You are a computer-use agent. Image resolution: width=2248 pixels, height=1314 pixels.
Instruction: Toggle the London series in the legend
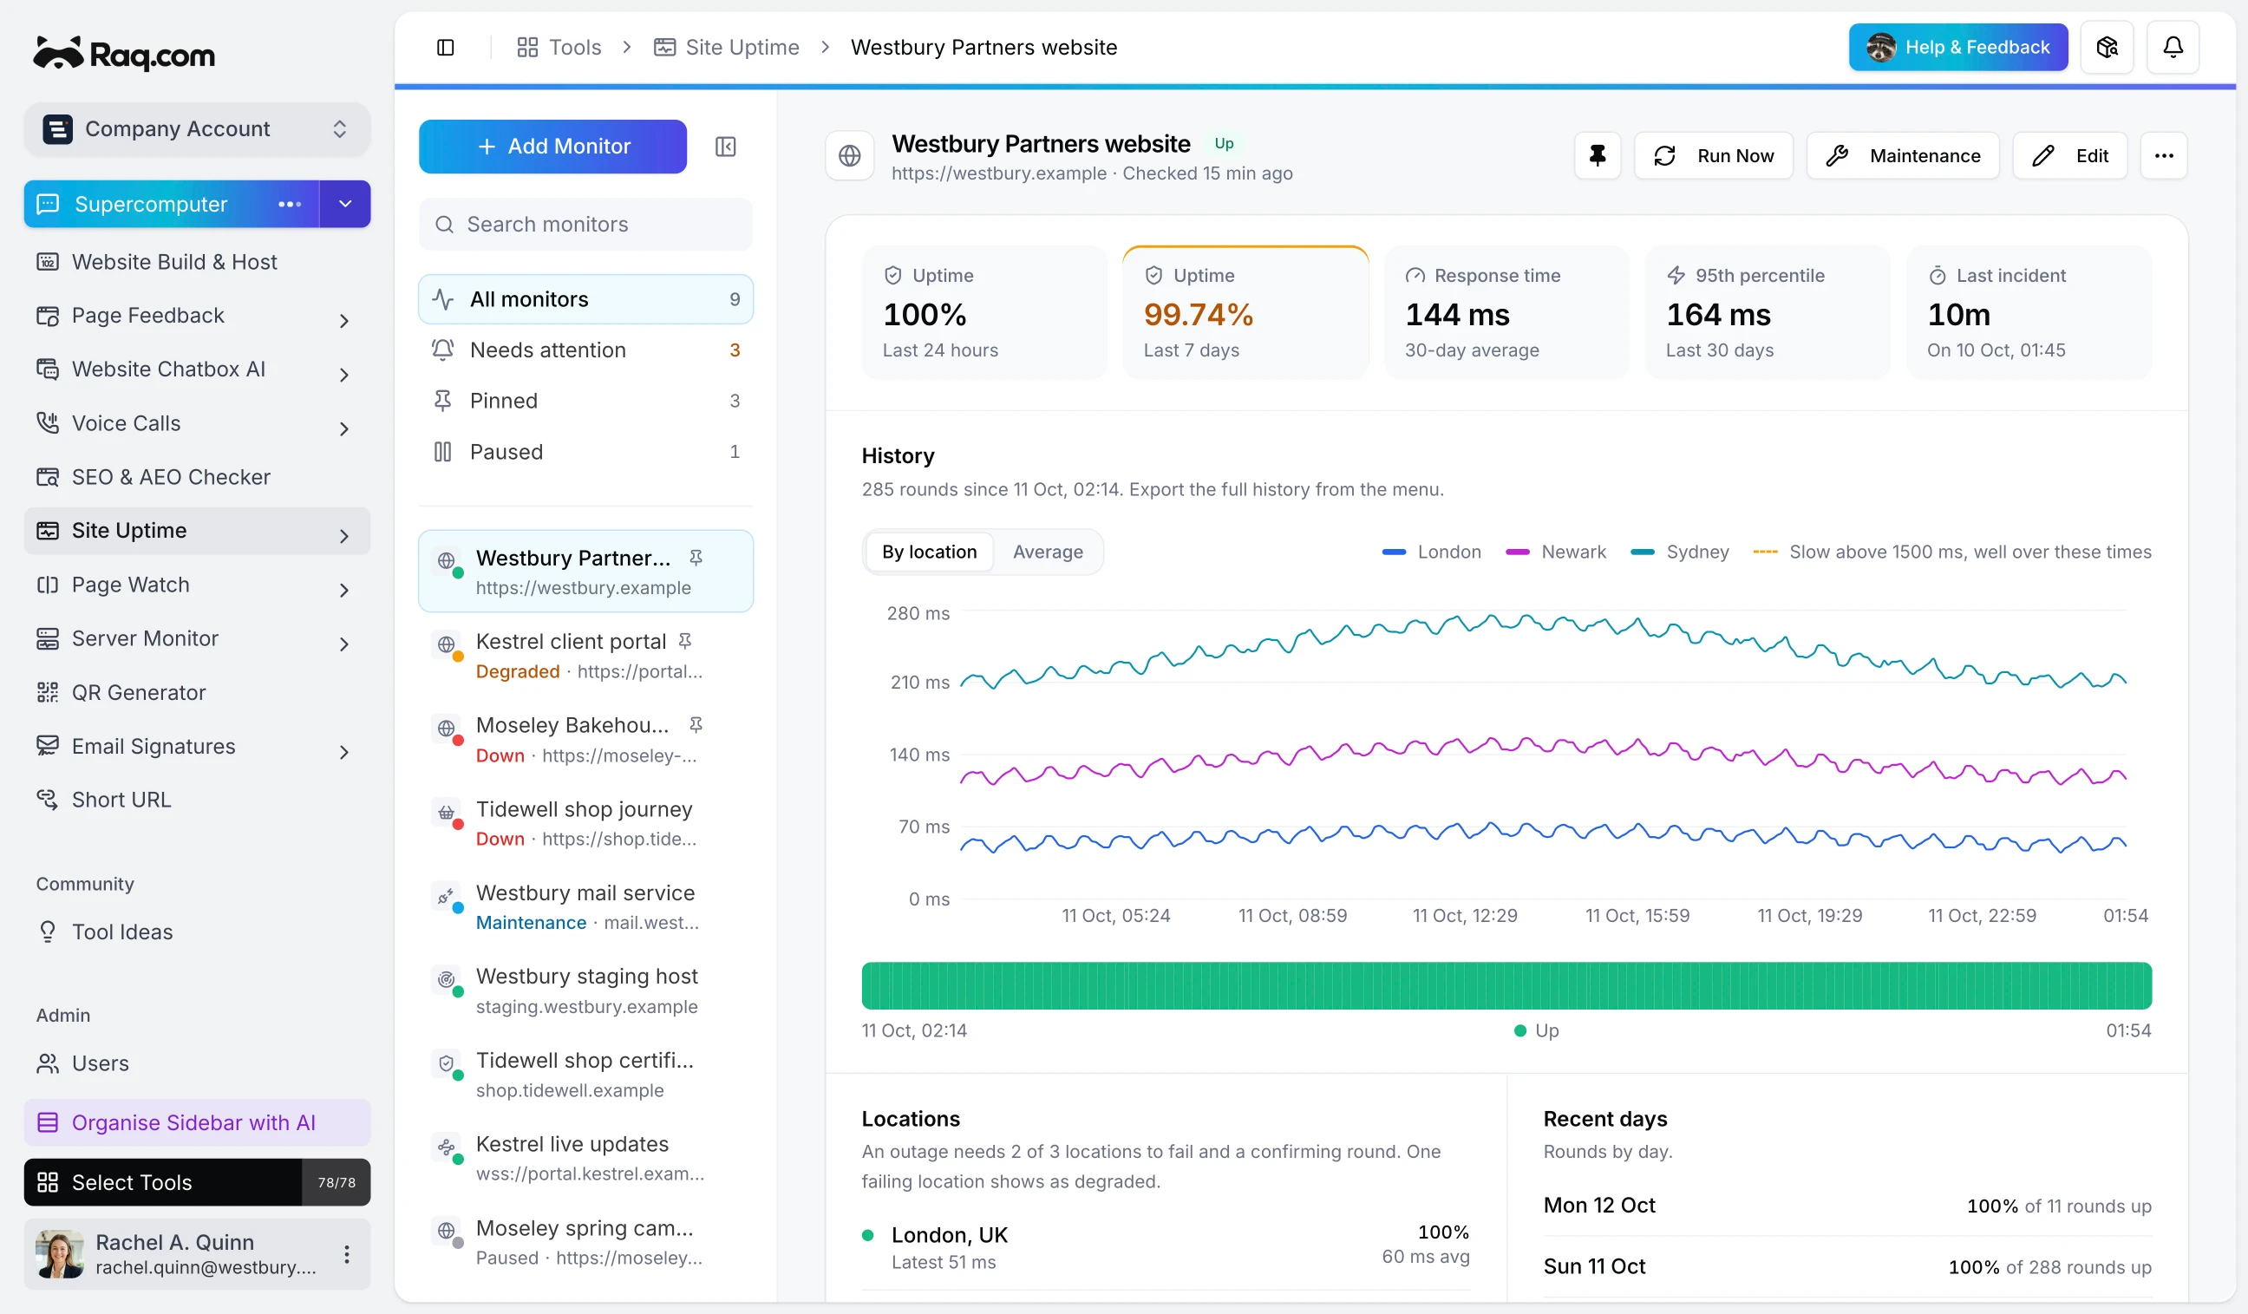pyautogui.click(x=1431, y=552)
